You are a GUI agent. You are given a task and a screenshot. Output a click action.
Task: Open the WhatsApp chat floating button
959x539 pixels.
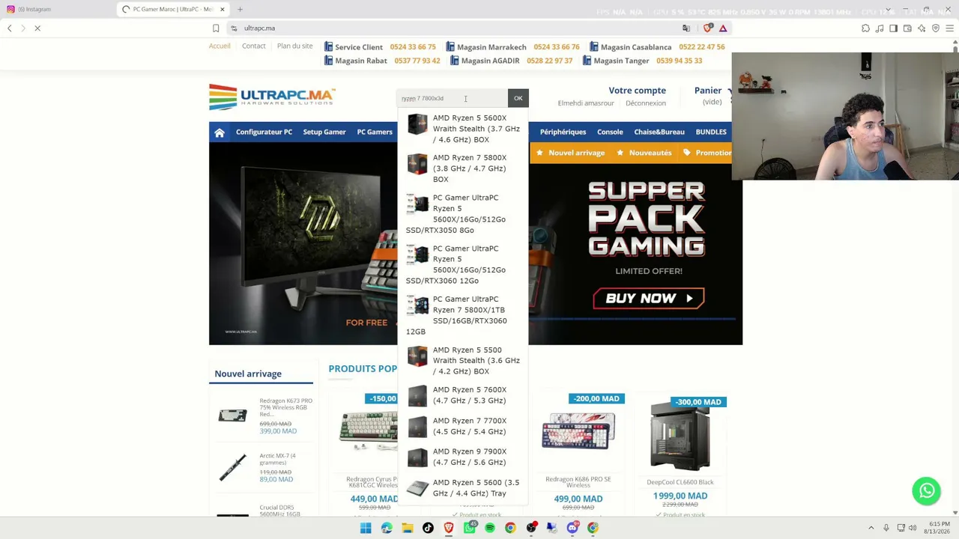coord(927,491)
